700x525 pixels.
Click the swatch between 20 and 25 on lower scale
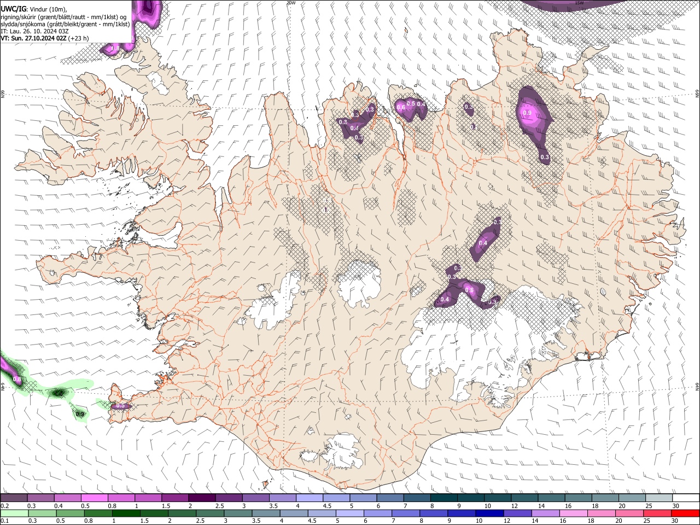[630, 513]
